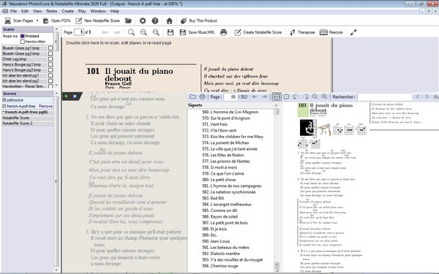Click the save disk icon

pos(170,32)
